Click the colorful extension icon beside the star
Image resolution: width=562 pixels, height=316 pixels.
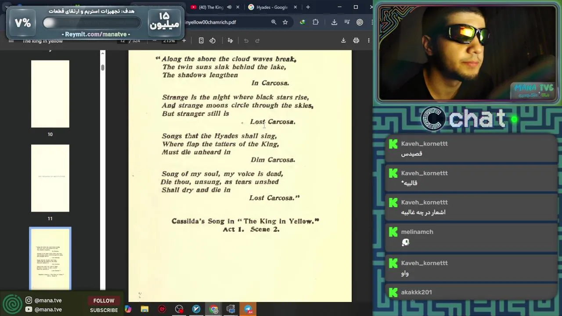[303, 22]
